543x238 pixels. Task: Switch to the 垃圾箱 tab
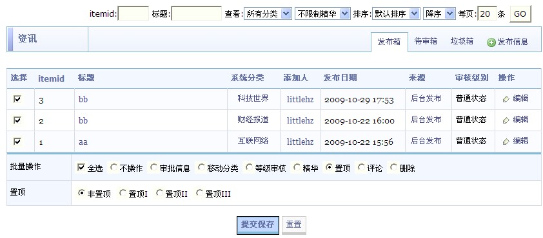pos(462,41)
